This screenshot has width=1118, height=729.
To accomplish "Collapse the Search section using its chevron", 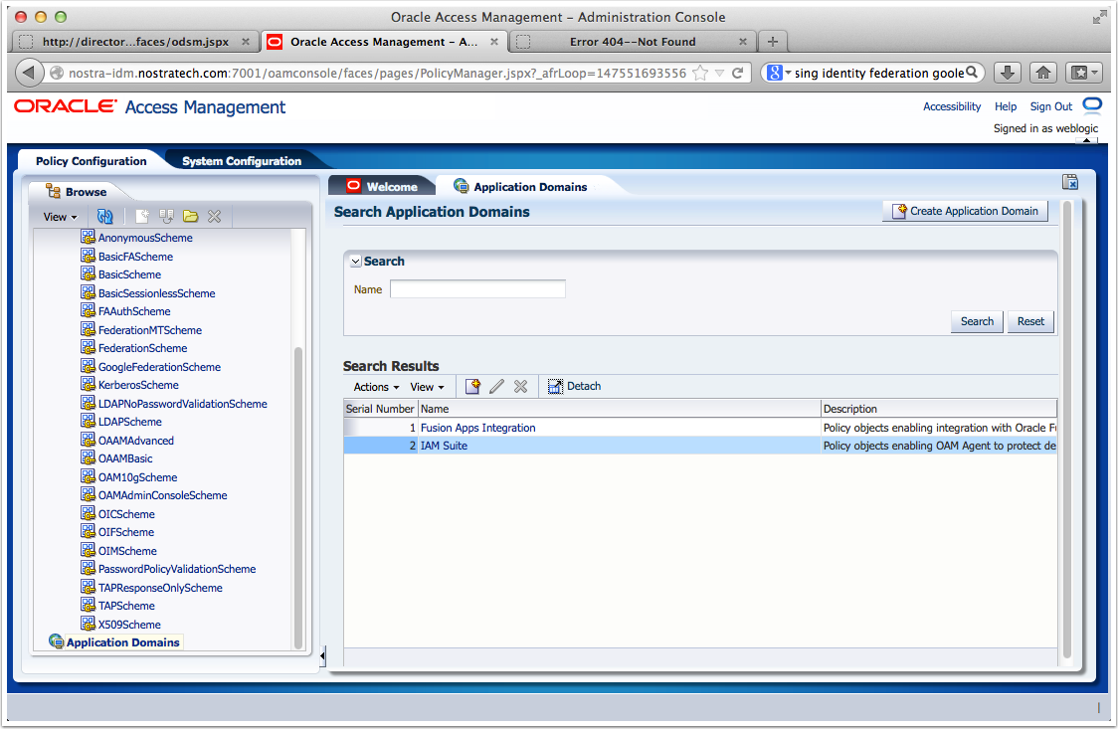I will [355, 261].
